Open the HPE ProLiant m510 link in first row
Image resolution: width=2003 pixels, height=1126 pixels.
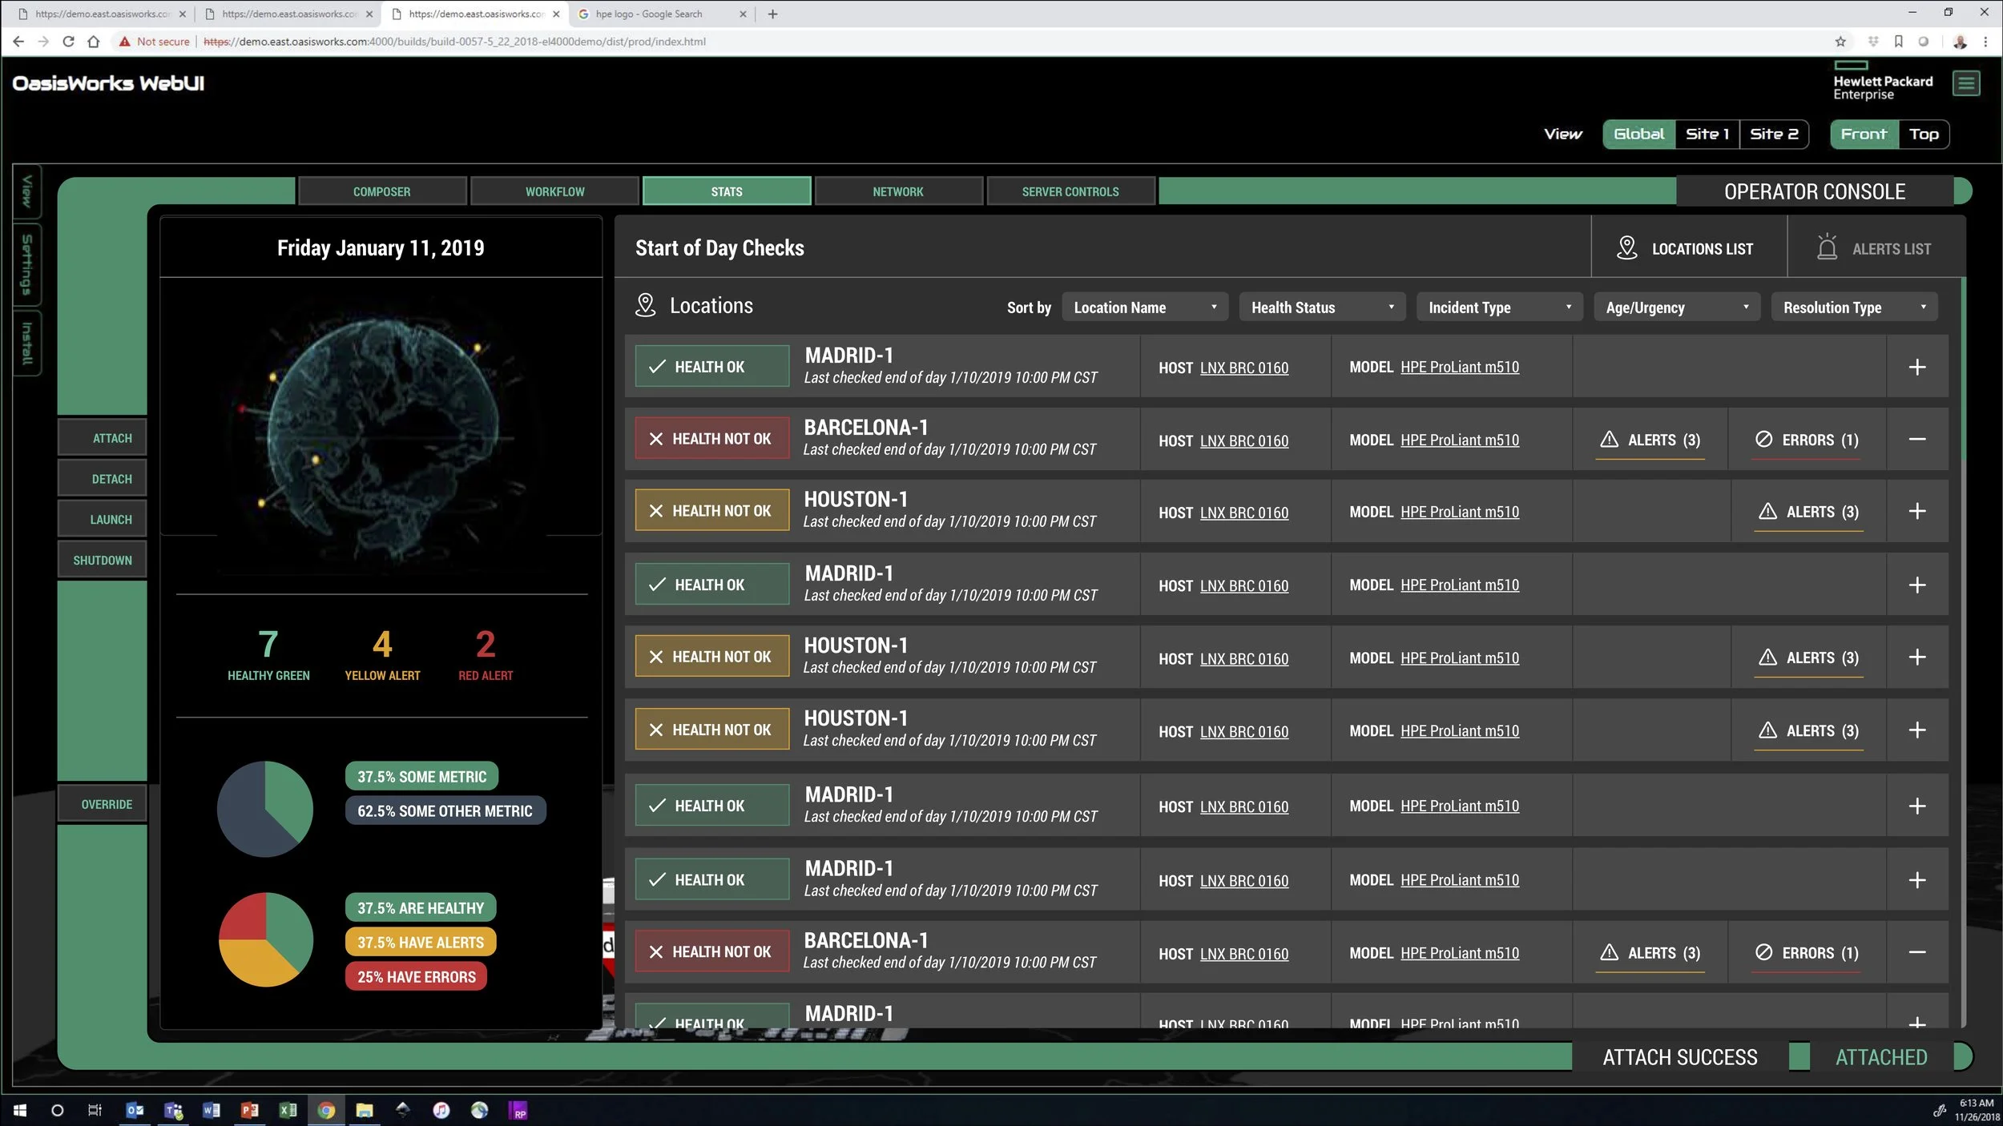tap(1459, 367)
